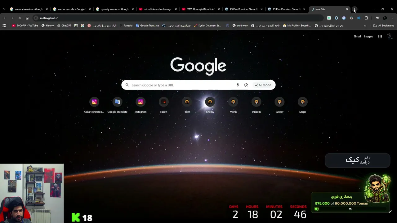Open the ChatGPT bookmark
The image size is (397, 223).
pyautogui.click(x=64, y=26)
